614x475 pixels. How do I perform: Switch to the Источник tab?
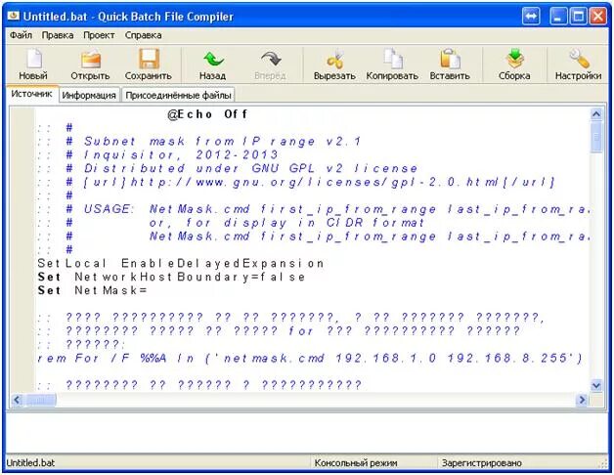(31, 94)
